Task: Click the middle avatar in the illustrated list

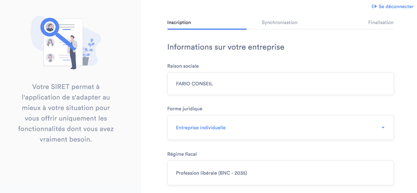Action: (50, 42)
